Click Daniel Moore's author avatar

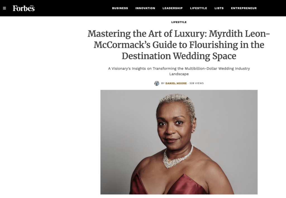click(x=157, y=83)
